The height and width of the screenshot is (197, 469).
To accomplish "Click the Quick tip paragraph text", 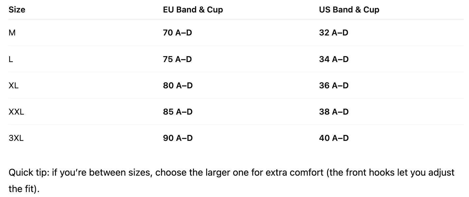I will (232, 181).
